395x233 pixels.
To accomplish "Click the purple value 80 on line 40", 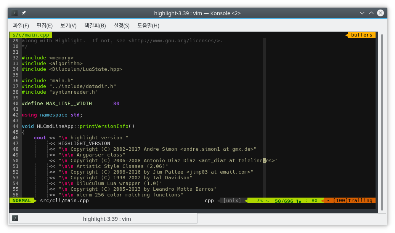I will pos(116,104).
